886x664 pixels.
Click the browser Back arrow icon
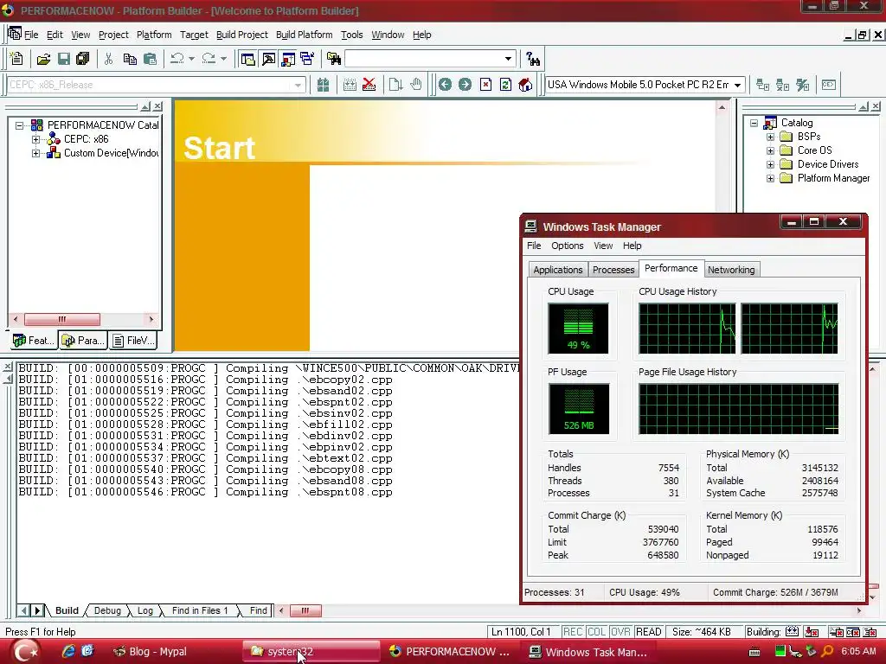(x=446, y=85)
